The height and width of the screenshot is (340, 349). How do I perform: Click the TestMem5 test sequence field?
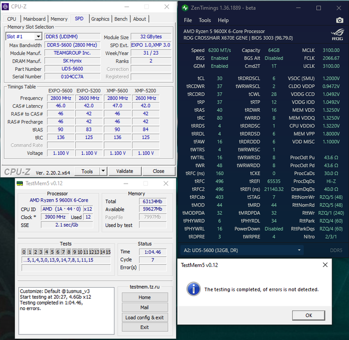pyautogui.click(x=66, y=260)
